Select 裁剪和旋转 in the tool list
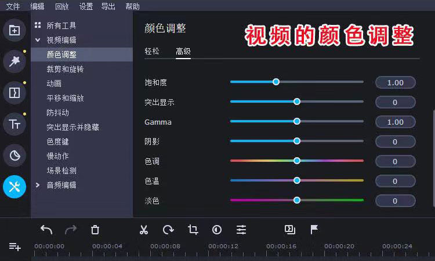Screen dimensions: 435x261 (x=65, y=69)
